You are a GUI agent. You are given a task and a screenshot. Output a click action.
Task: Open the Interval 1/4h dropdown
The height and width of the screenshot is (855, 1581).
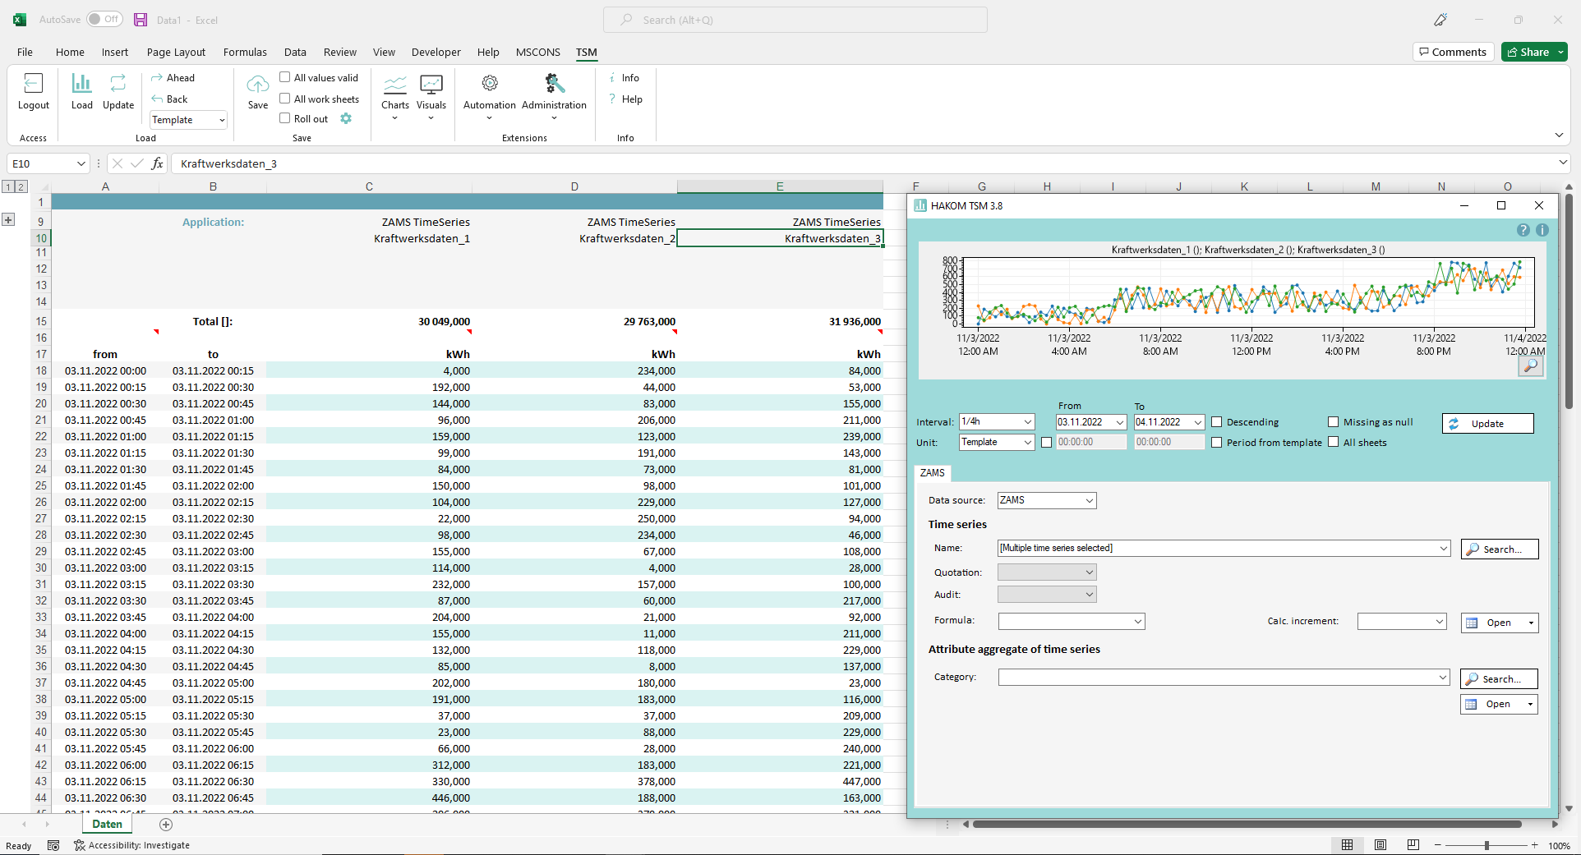pos(1027,422)
